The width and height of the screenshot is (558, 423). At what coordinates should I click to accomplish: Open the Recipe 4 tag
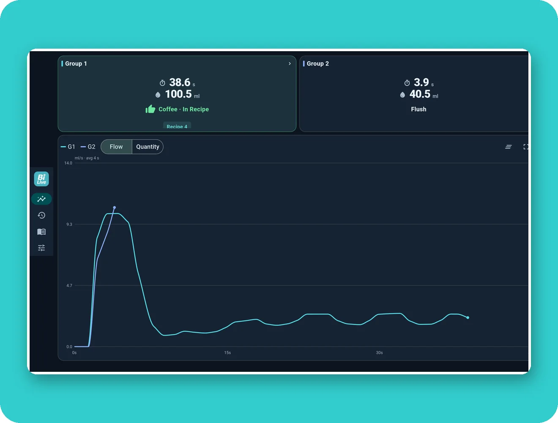coord(177,126)
